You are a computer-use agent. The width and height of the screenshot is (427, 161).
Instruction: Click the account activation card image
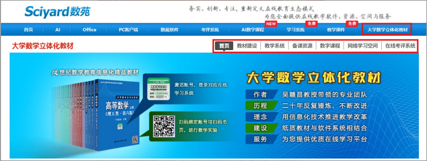pos(158,89)
